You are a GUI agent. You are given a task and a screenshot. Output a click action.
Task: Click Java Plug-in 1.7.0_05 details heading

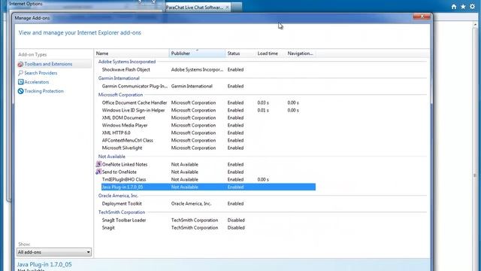coord(44,264)
